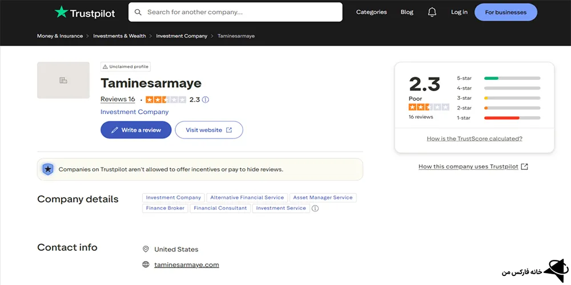The width and height of the screenshot is (571, 285).
Task: Click the company profile image placeholder
Action: coord(63,80)
